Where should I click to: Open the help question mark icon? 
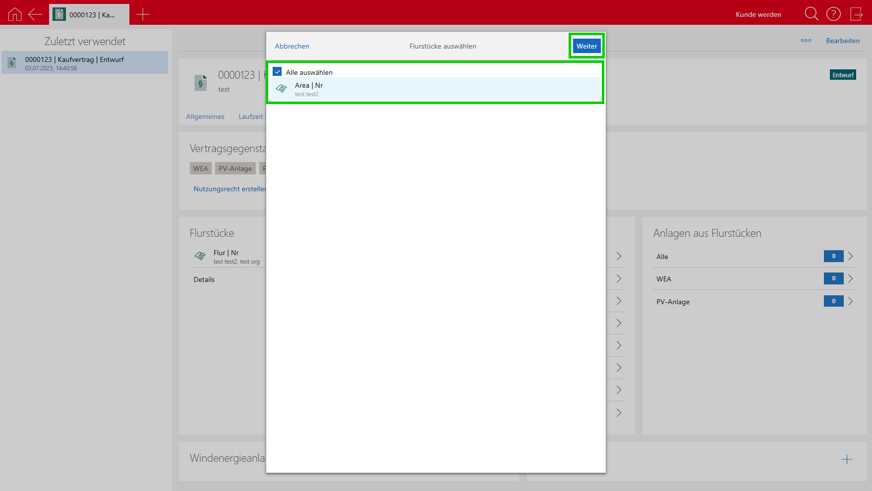tap(833, 14)
